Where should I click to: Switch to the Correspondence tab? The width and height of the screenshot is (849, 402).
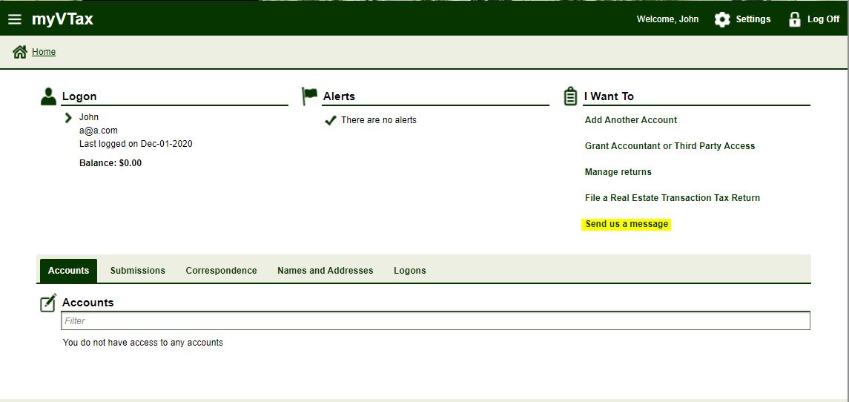[221, 270]
